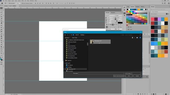The width and height of the screenshot is (170, 95).
Task: Open the Filter menu
Action: (x=23, y=1)
